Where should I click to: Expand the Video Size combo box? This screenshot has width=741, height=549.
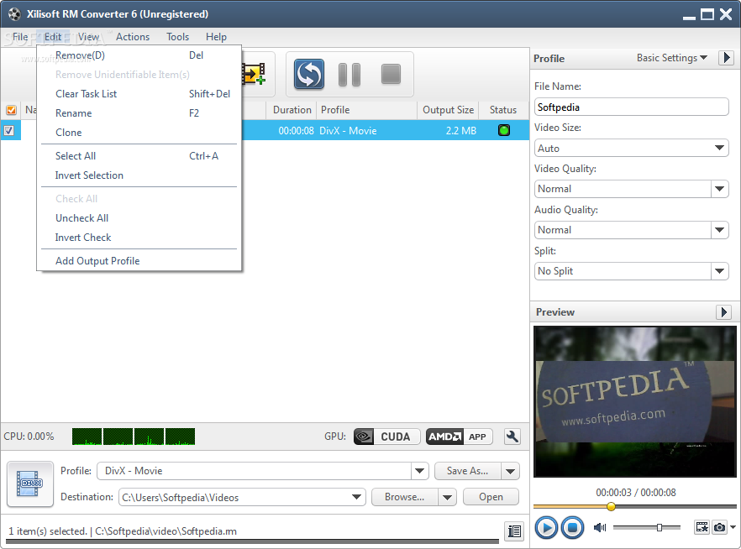tap(719, 148)
